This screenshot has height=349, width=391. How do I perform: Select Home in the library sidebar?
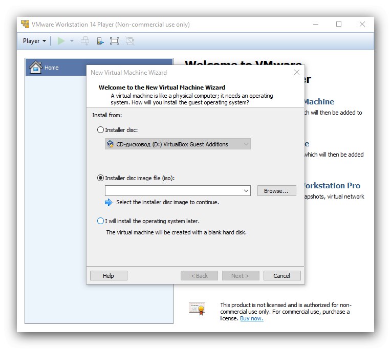point(99,68)
